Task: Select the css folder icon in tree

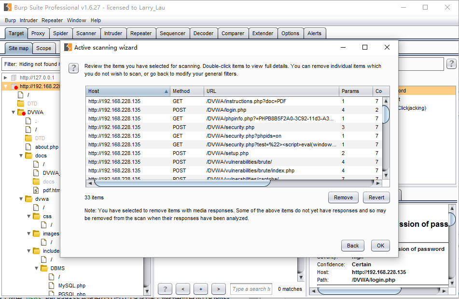Action: tap(37, 216)
